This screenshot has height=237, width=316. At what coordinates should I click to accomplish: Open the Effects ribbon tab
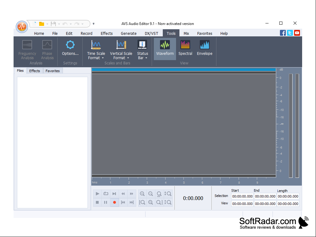click(107, 34)
